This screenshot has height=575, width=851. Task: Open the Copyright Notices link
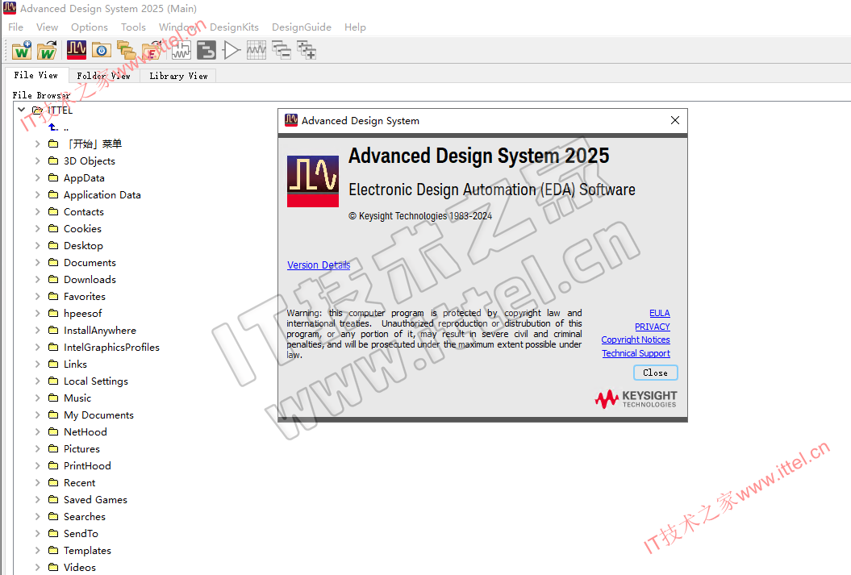tap(636, 340)
